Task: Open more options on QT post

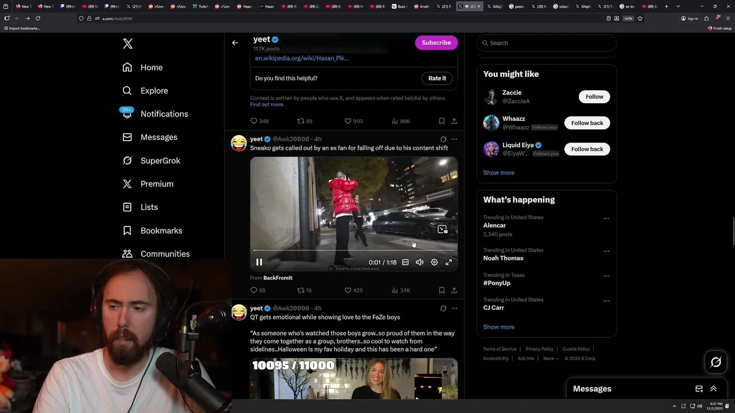Action: 454,308
